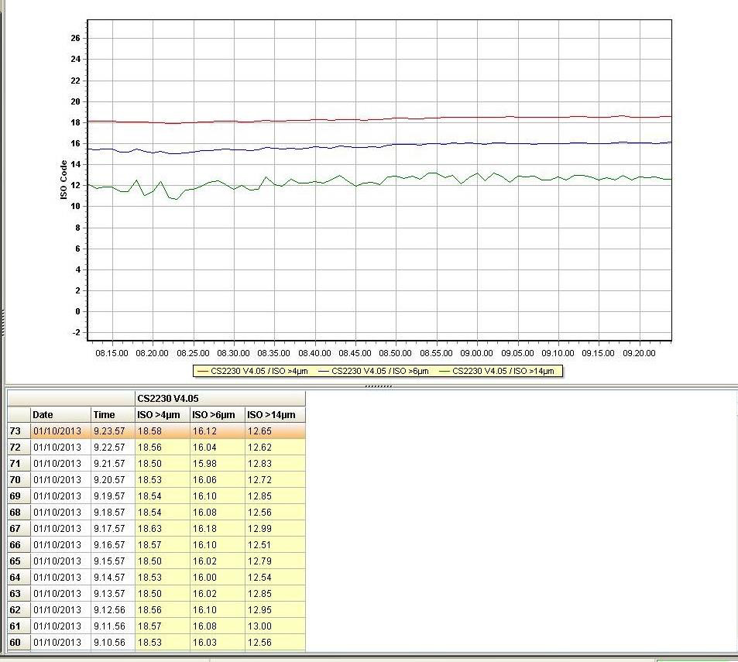Viewport: 738px width, 662px height.
Task: Select the ISO >14µm column header
Action: click(x=275, y=415)
